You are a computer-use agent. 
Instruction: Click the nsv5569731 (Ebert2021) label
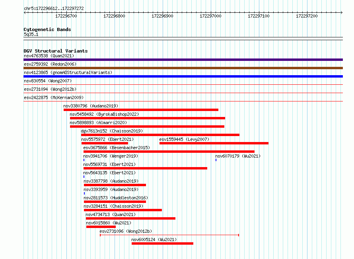coord(109,164)
